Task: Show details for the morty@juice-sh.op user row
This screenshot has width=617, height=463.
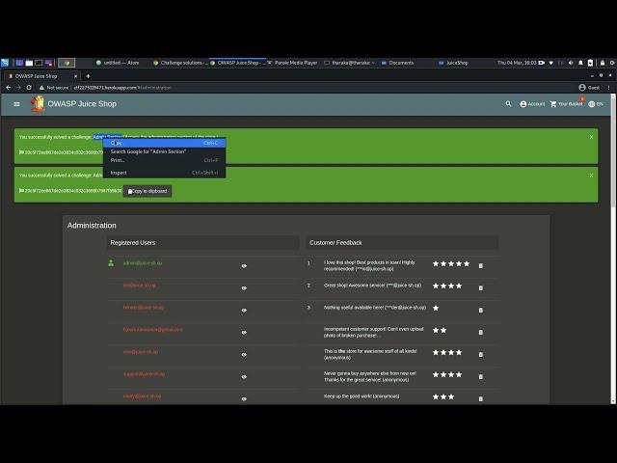Action: (244, 398)
